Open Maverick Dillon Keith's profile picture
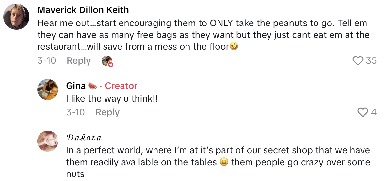 16,16
